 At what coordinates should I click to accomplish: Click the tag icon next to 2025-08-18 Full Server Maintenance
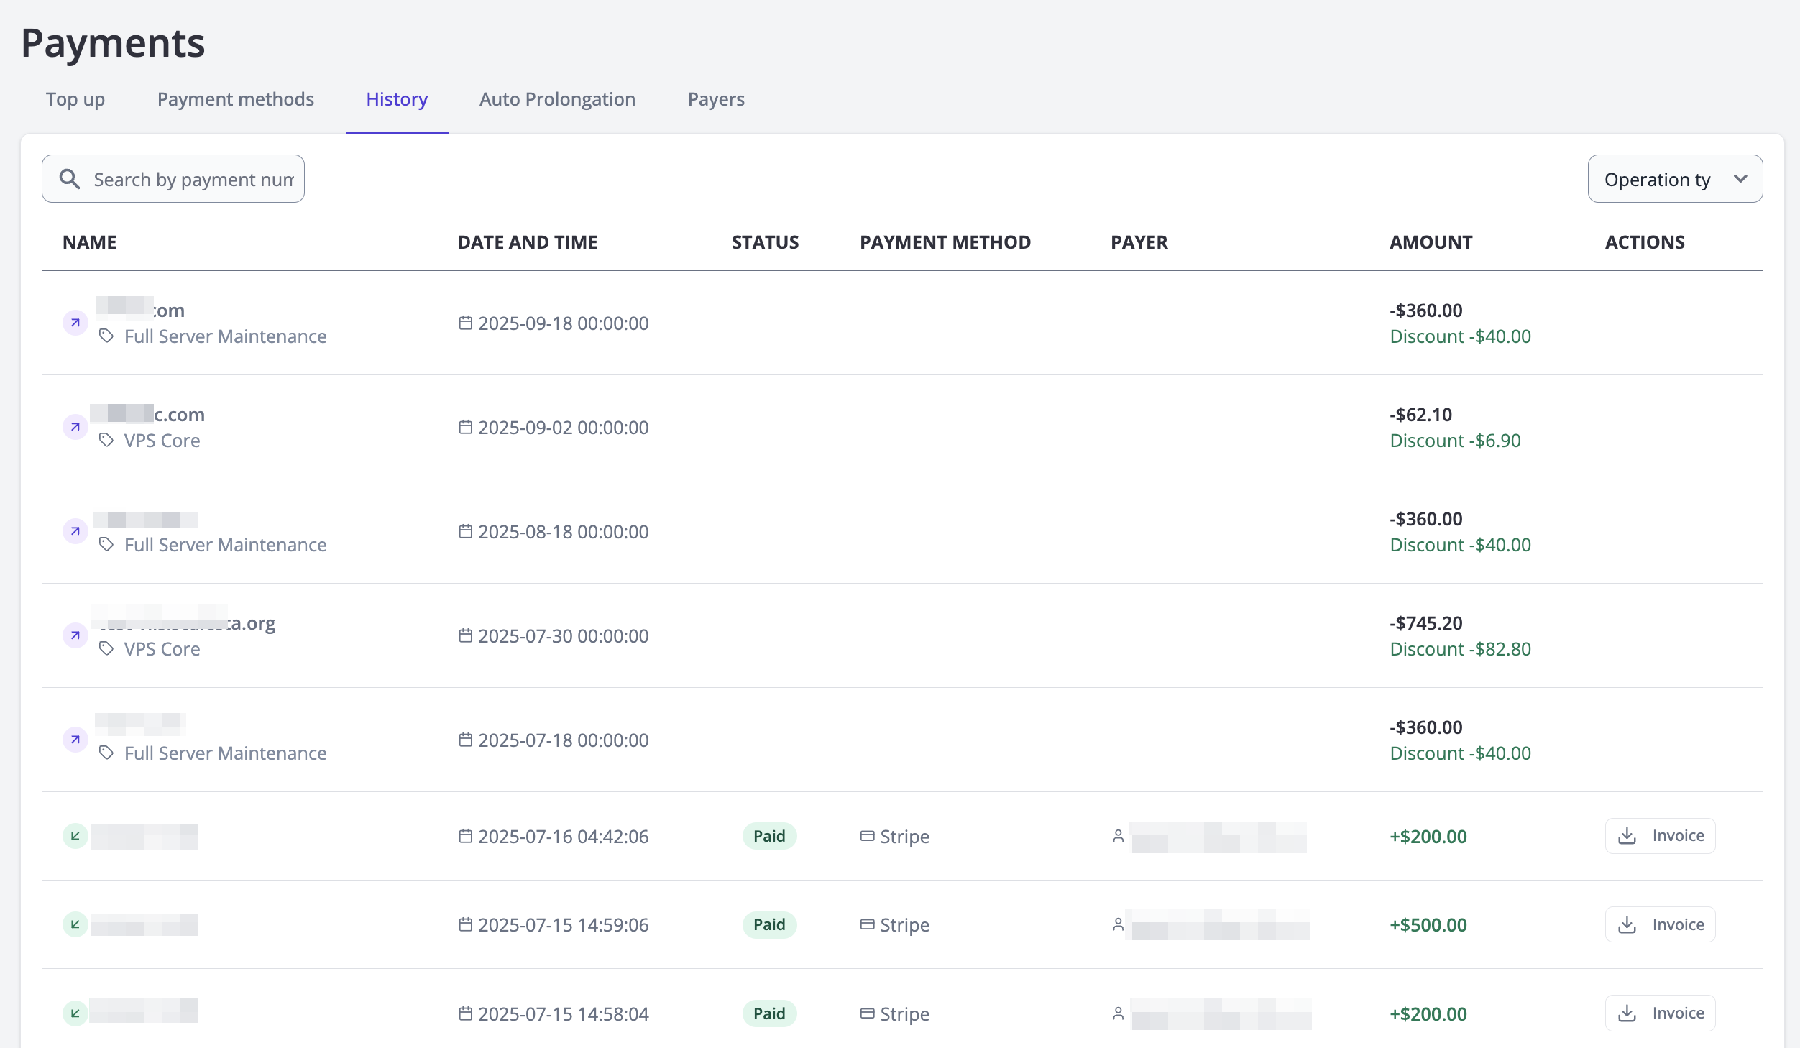coord(106,544)
